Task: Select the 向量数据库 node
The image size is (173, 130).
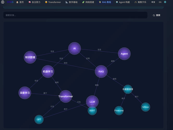Action: pyautogui.click(x=128, y=89)
